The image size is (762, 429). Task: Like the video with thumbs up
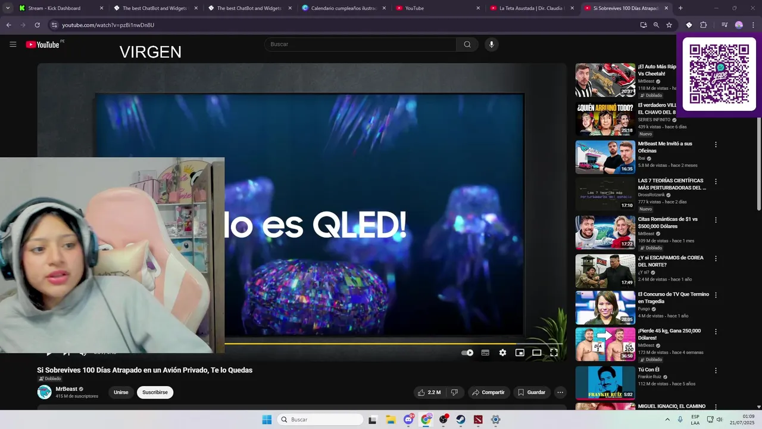pos(429,392)
